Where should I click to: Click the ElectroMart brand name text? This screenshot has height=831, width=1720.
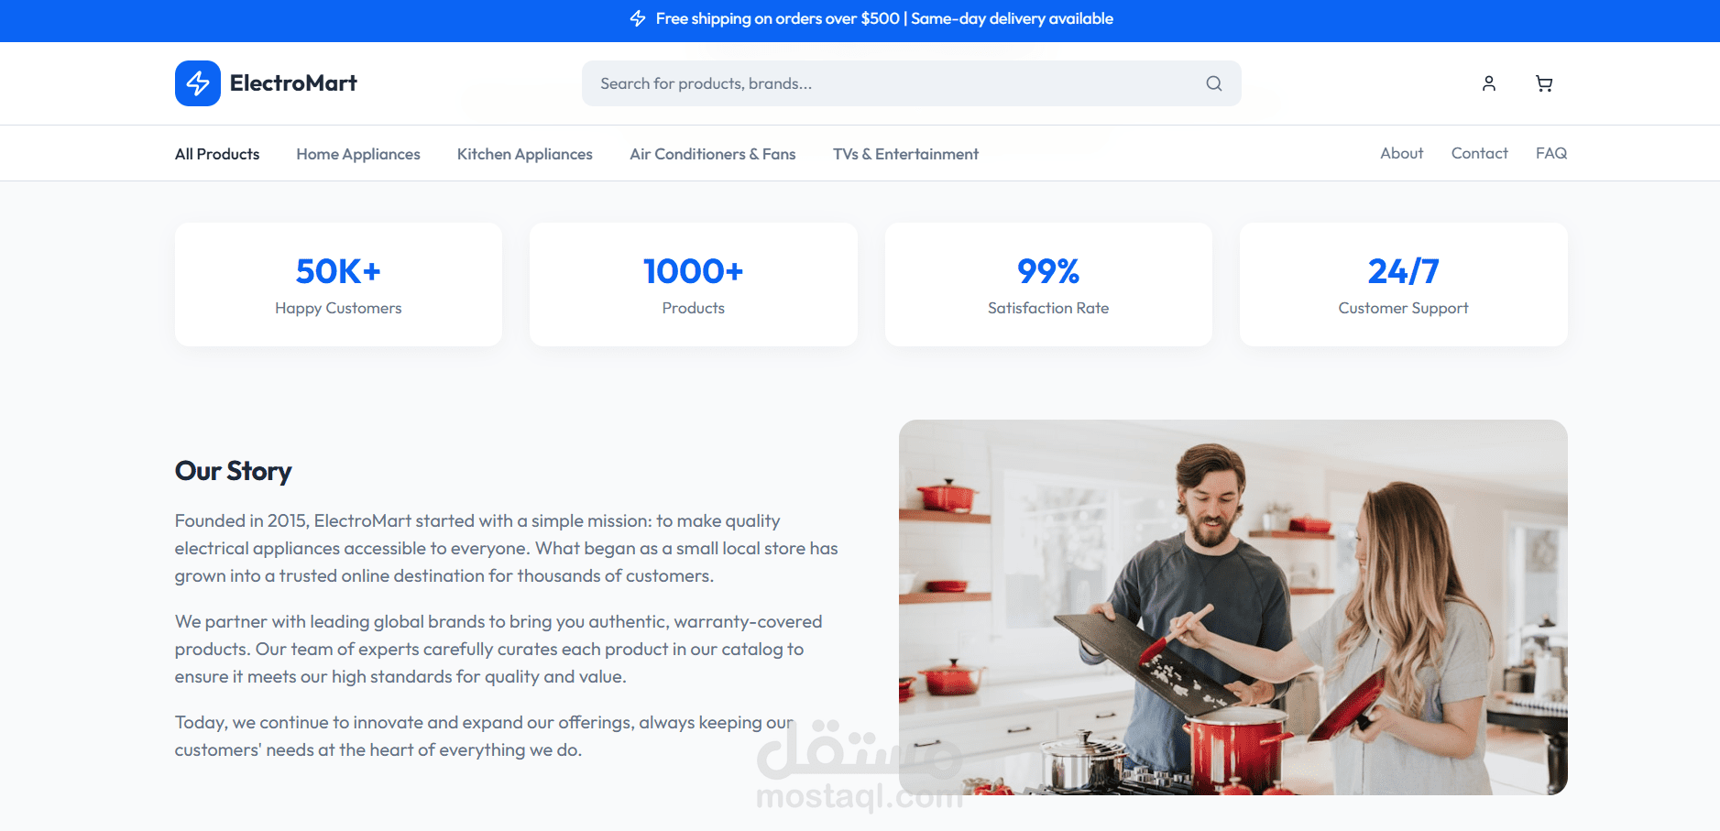point(293,83)
